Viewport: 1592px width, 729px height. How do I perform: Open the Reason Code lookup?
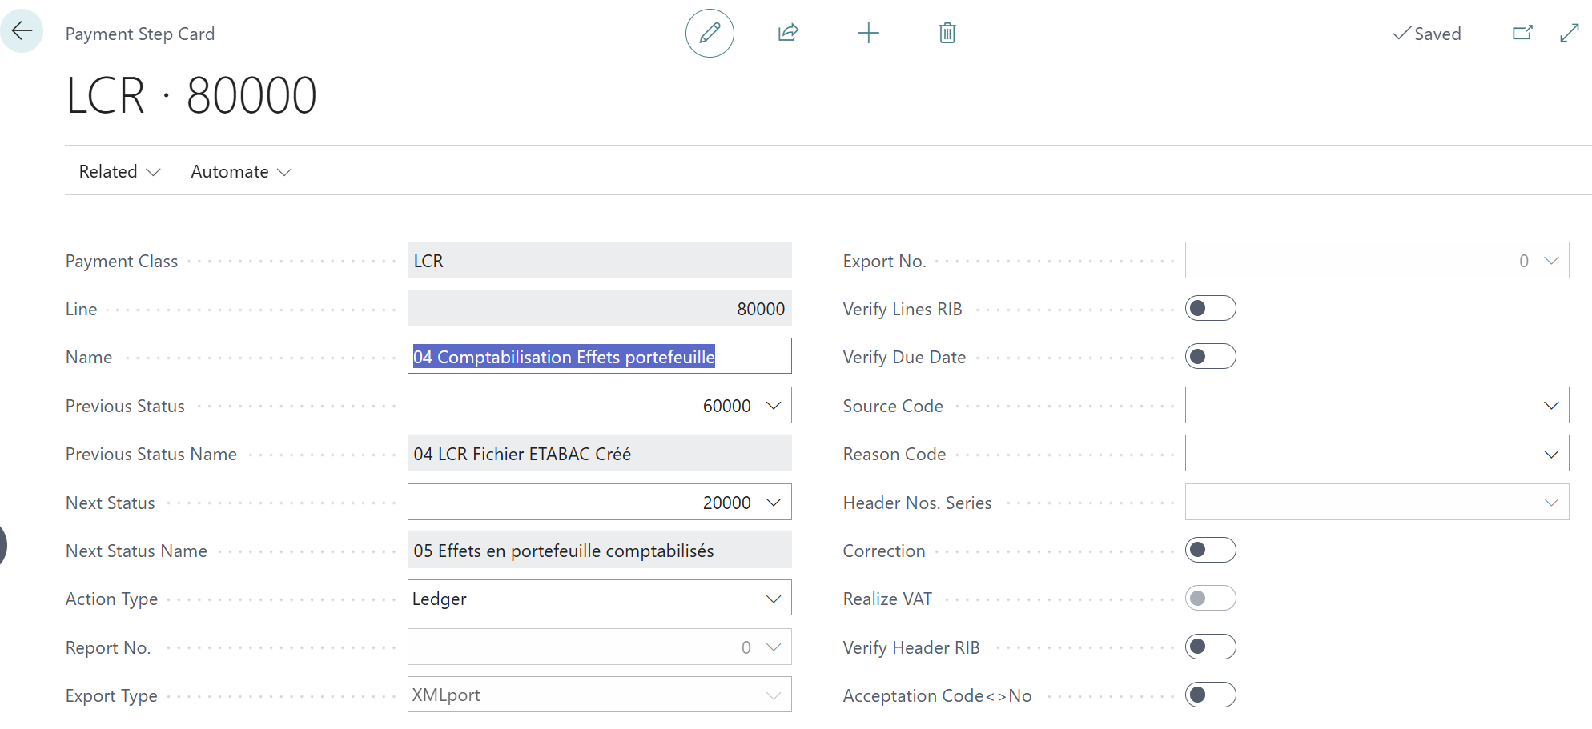point(1553,453)
